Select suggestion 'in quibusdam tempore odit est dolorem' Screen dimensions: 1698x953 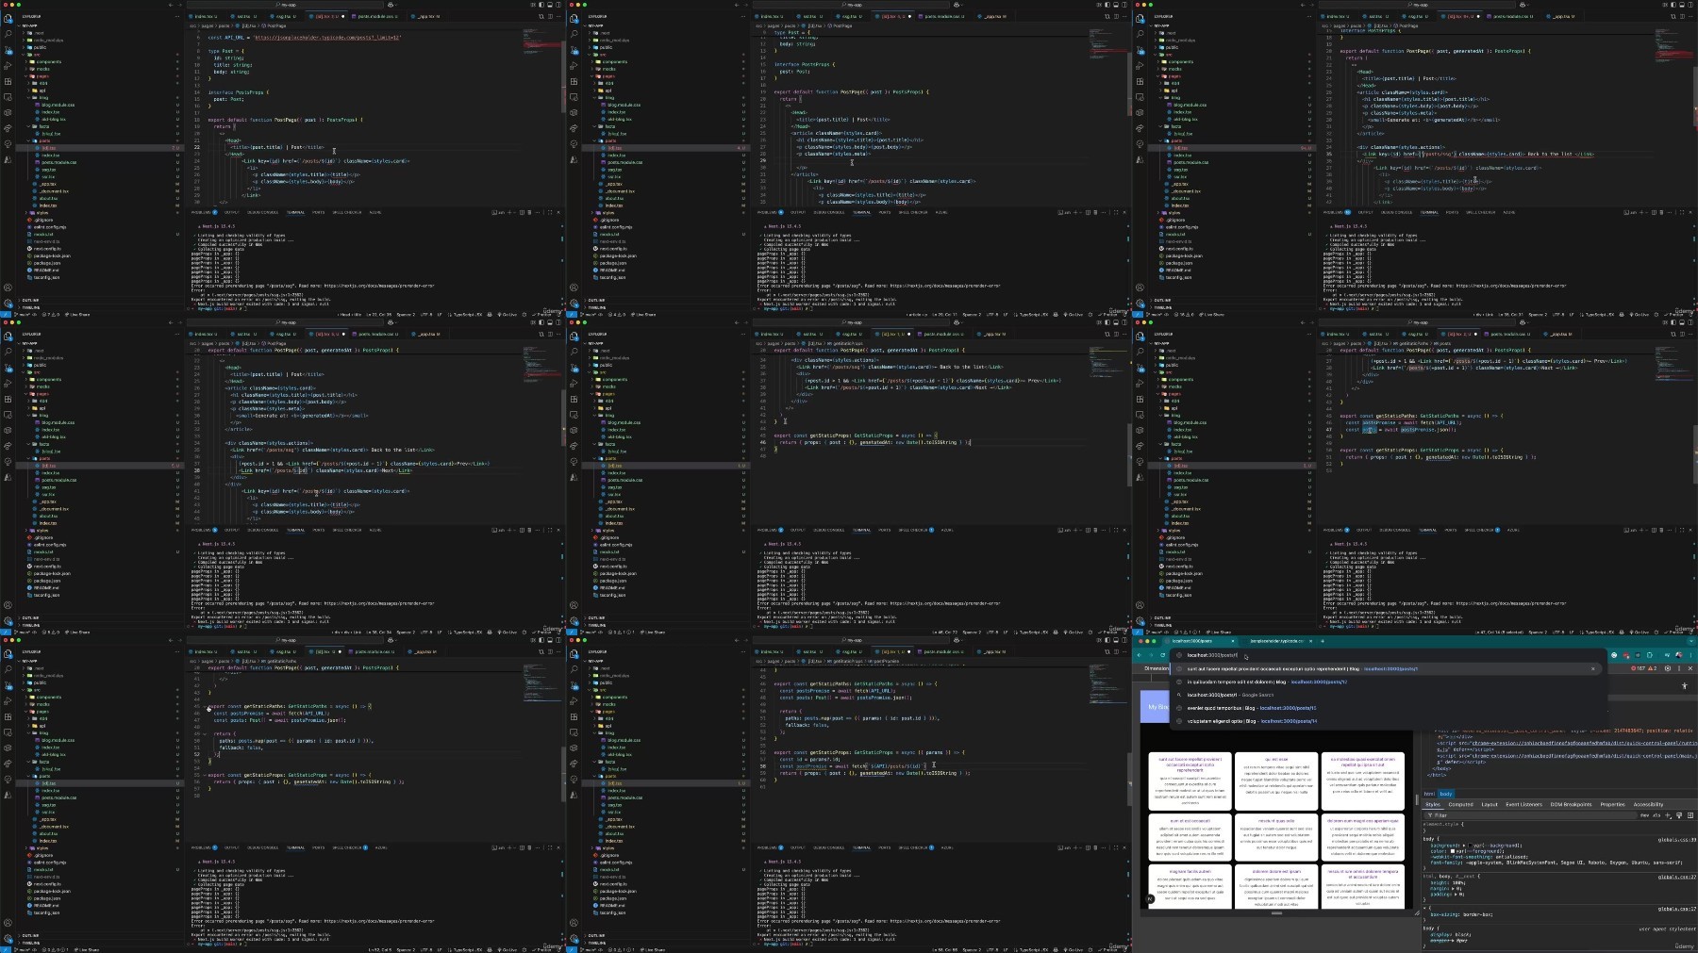point(1387,682)
